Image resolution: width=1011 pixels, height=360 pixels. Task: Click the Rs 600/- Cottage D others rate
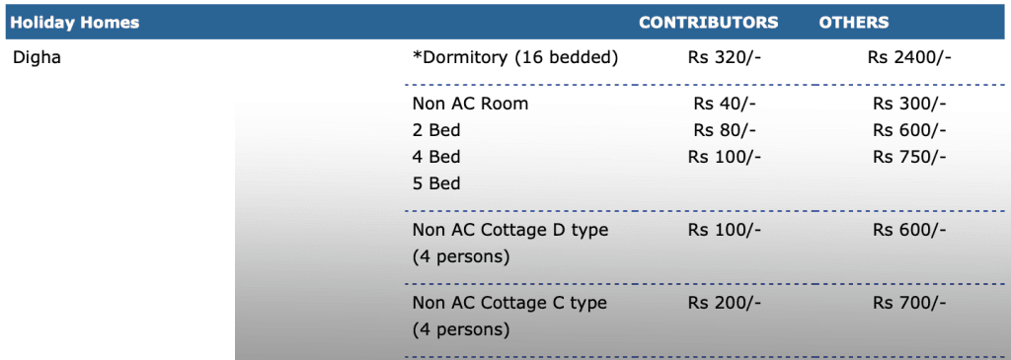(909, 230)
